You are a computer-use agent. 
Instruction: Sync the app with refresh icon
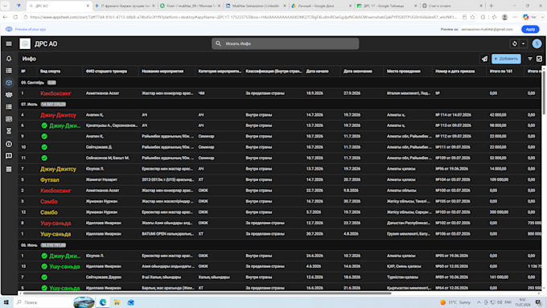pyautogui.click(x=515, y=43)
